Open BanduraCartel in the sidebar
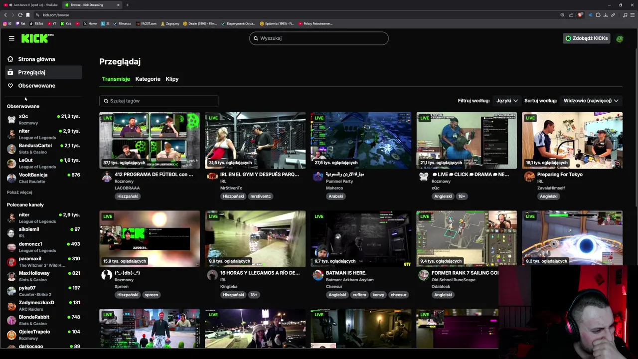638x359 pixels. click(x=43, y=149)
